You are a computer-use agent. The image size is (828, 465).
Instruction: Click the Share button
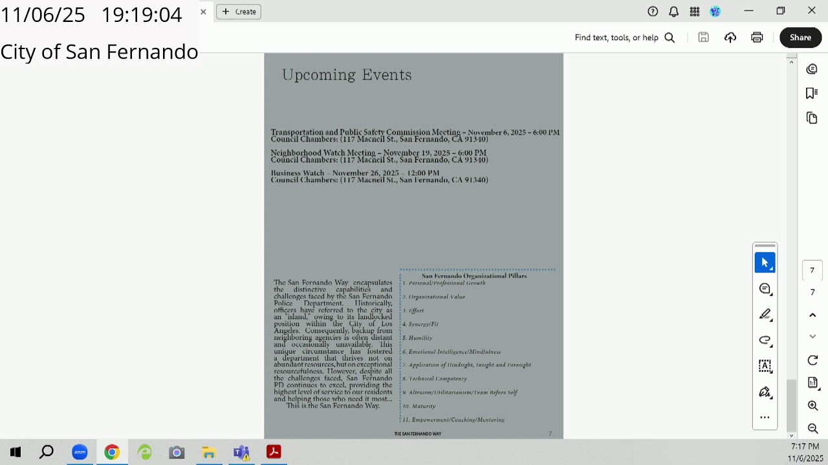(800, 37)
